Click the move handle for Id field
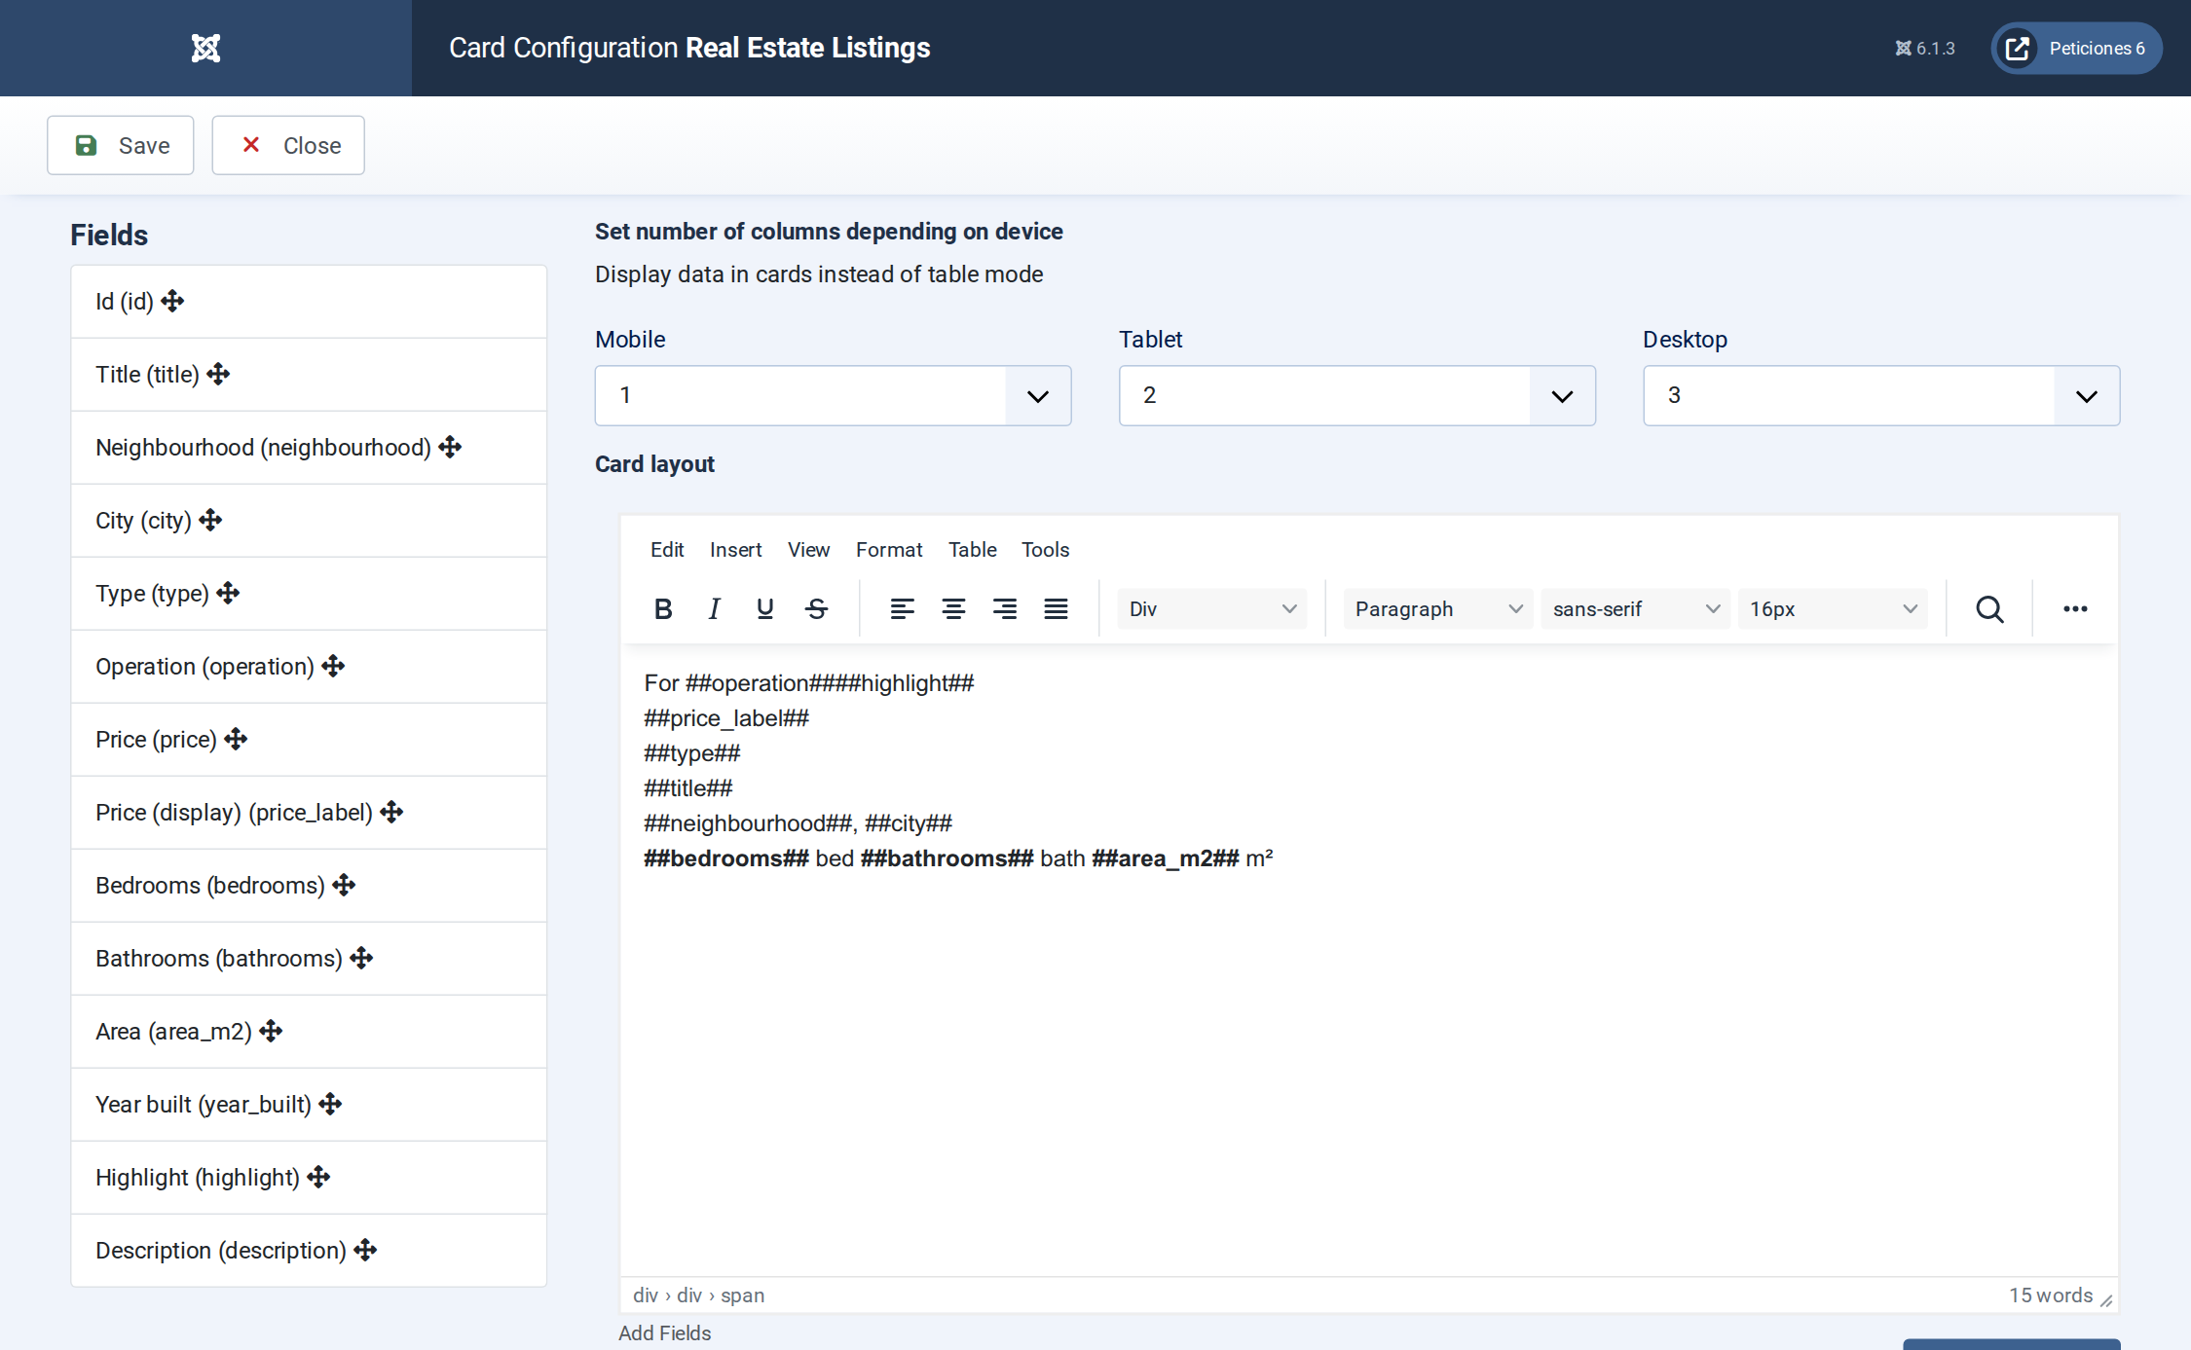 173,301
